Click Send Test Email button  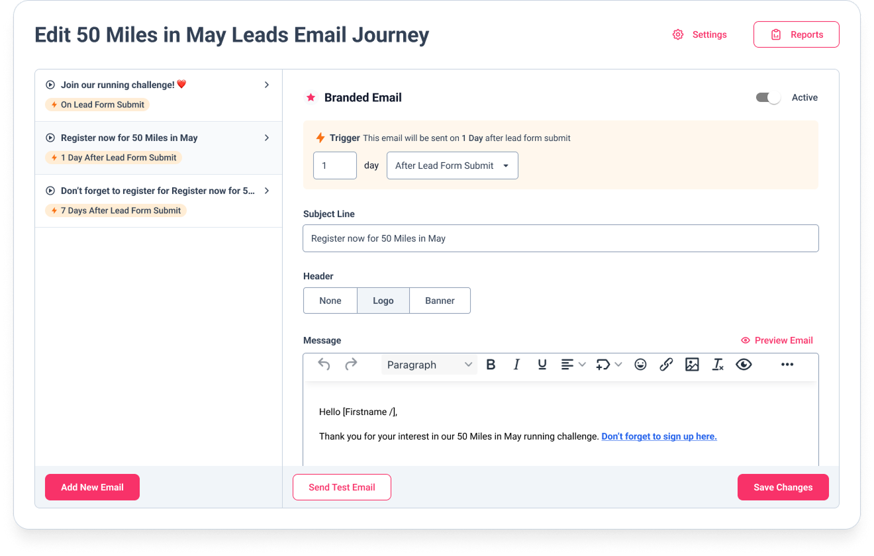(342, 487)
